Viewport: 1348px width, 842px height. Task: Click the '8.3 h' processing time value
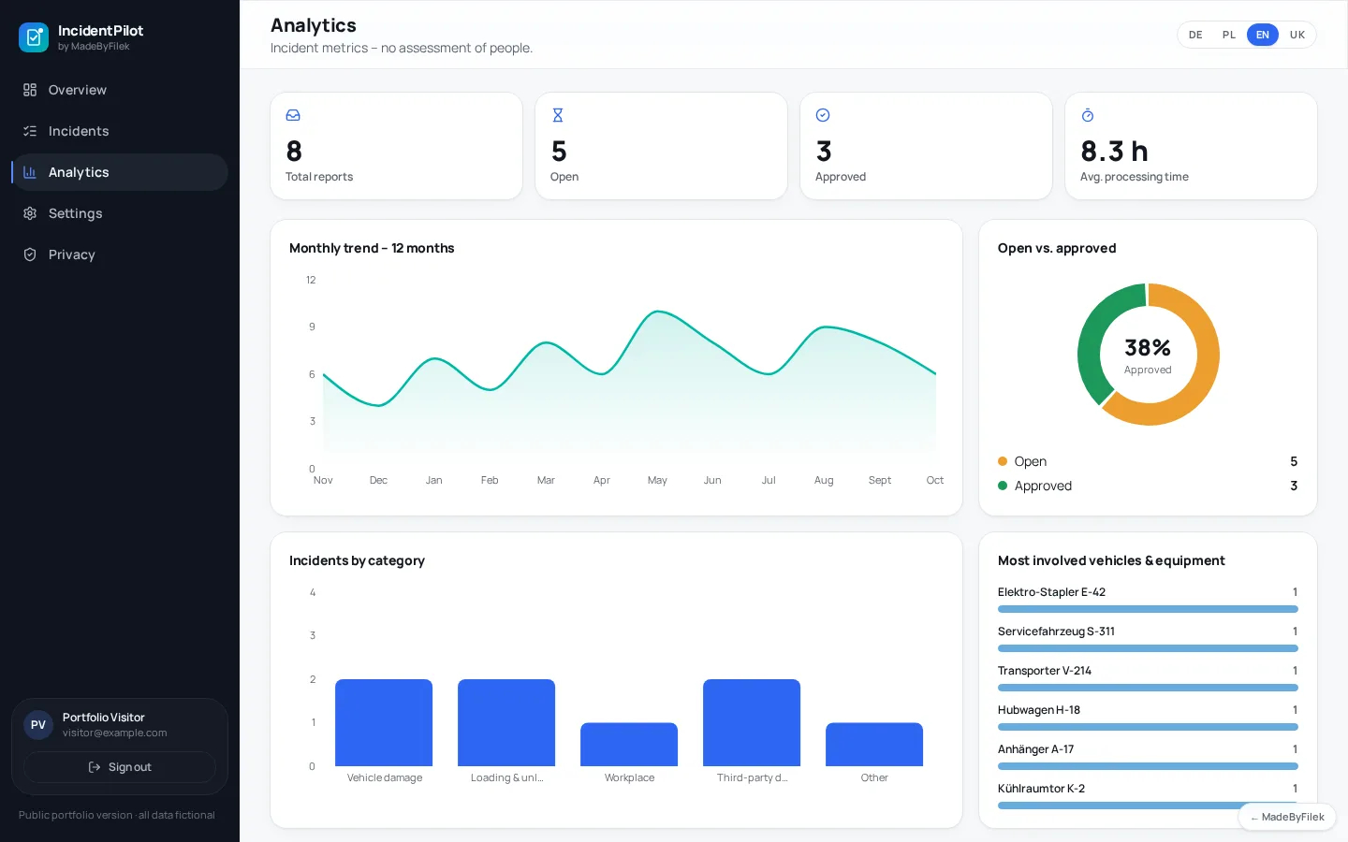tap(1114, 152)
